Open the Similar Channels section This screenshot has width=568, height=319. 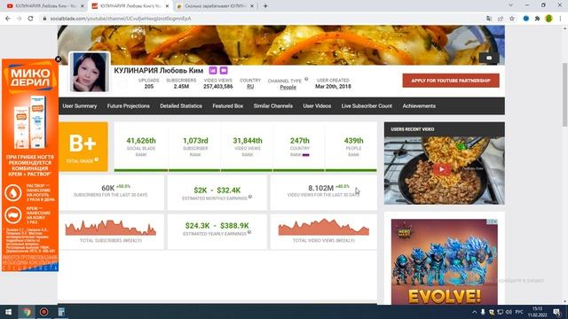coord(272,106)
